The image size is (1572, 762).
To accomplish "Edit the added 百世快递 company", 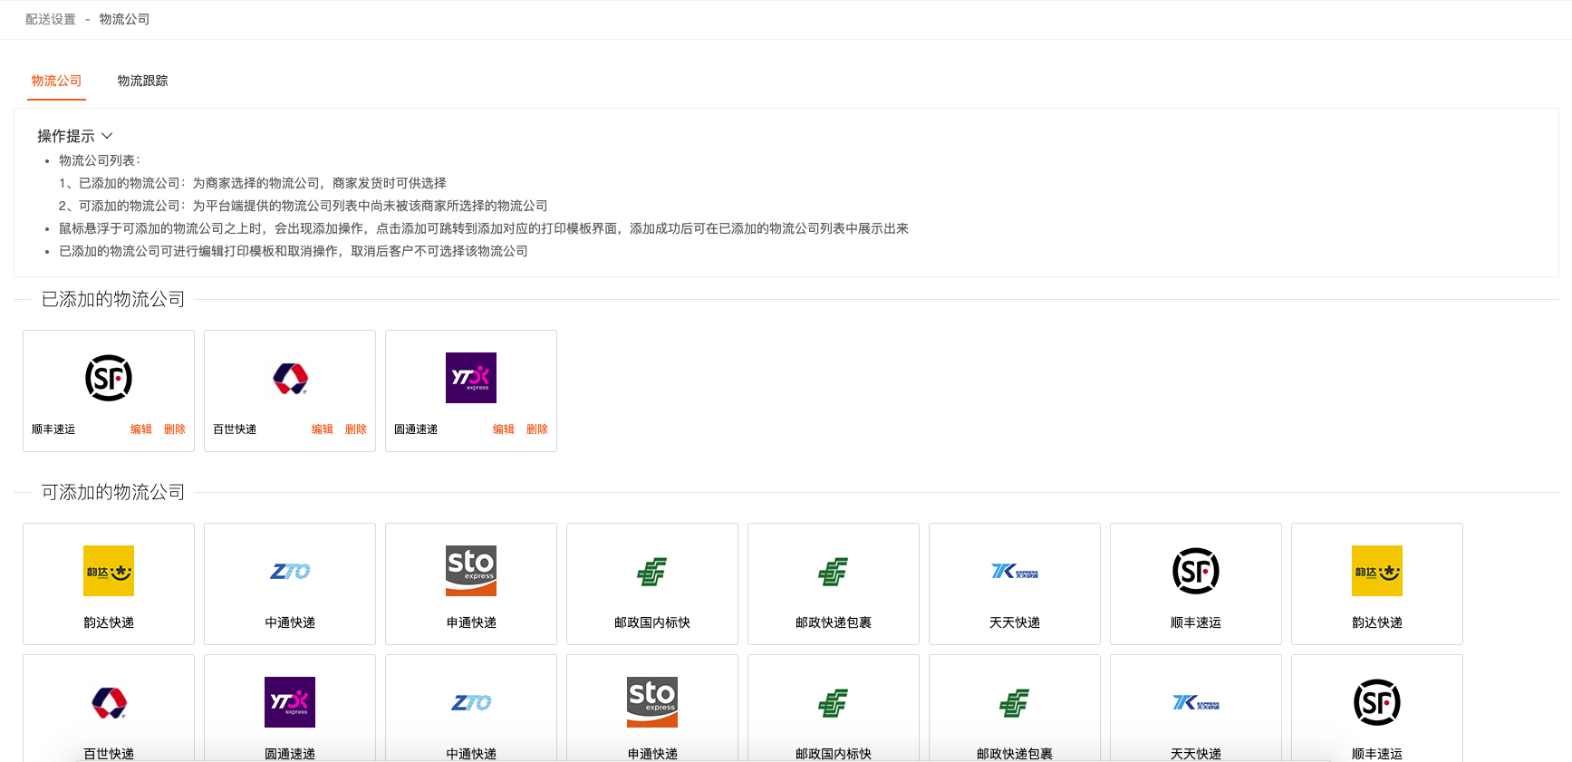I will pyautogui.click(x=323, y=429).
